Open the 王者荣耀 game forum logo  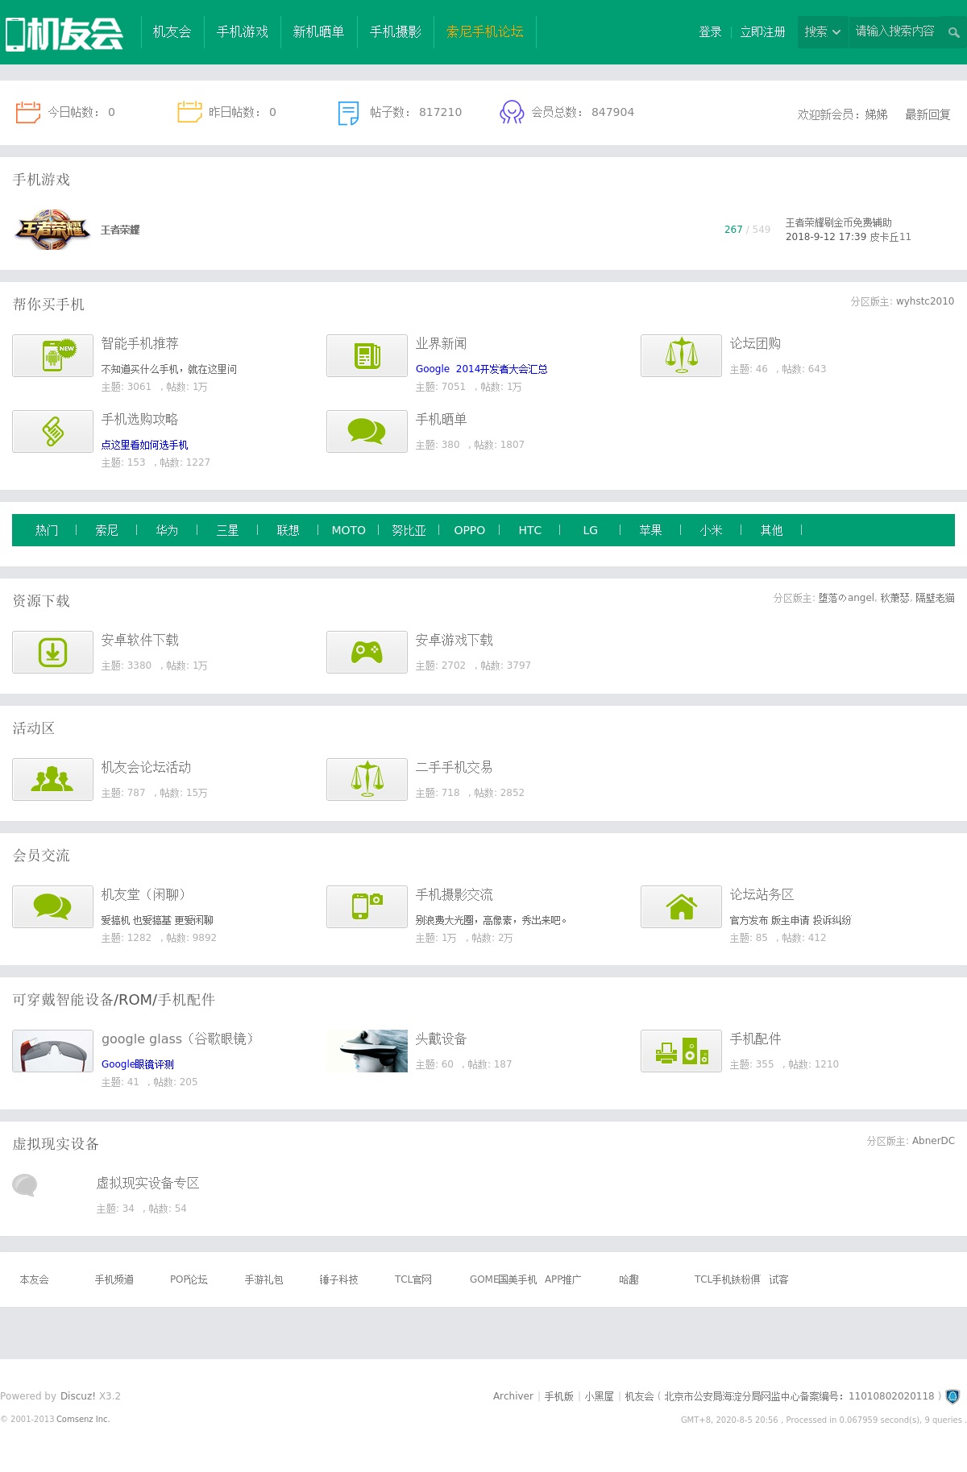pos(52,230)
